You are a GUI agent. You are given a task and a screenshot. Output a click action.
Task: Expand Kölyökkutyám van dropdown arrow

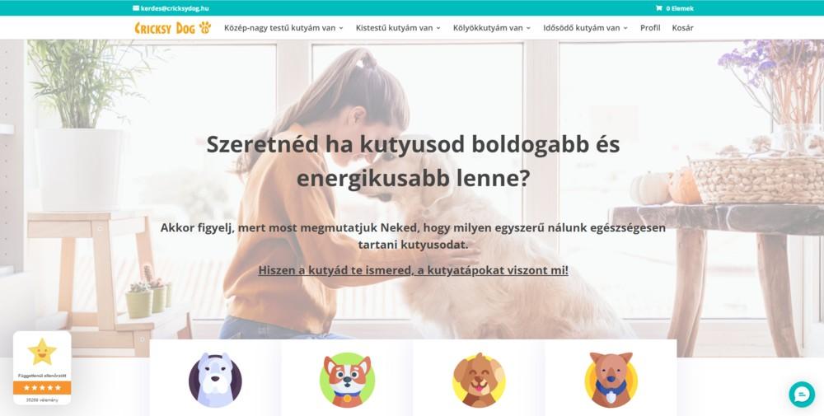[528, 28]
